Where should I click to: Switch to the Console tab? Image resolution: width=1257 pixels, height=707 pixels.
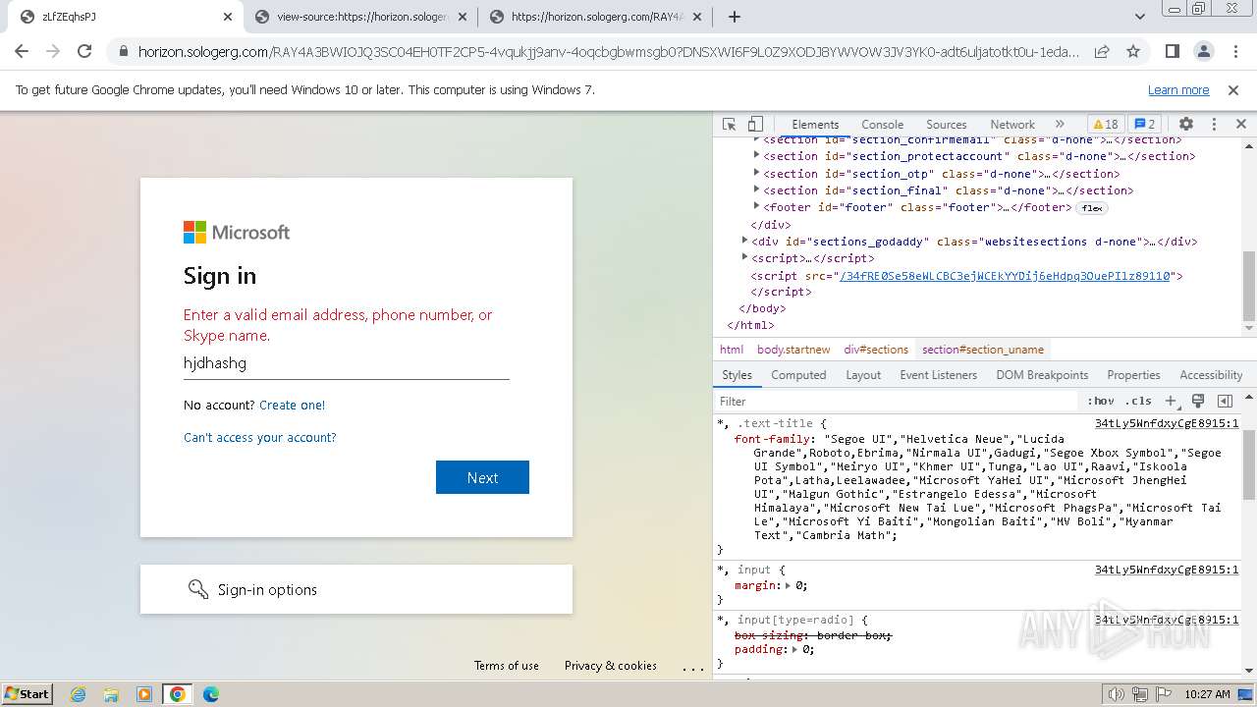pyautogui.click(x=882, y=125)
